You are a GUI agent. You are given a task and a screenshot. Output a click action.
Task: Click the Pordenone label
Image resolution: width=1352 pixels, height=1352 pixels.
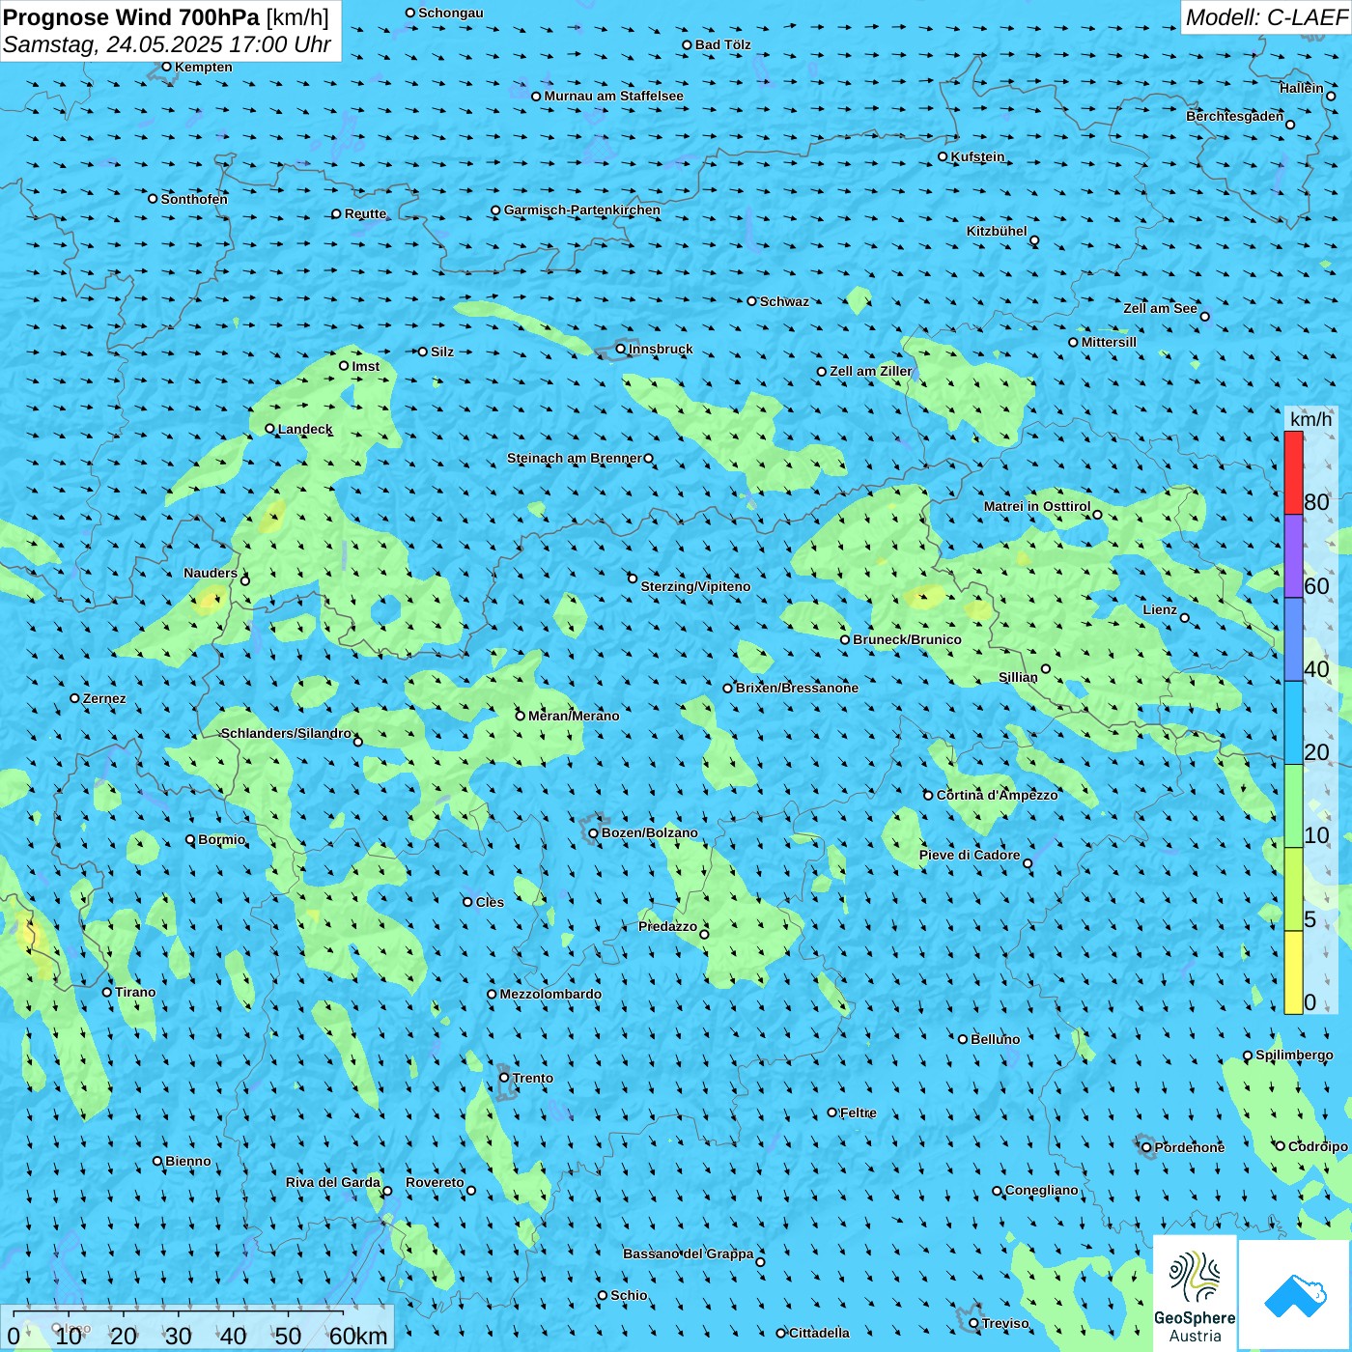[1190, 1147]
